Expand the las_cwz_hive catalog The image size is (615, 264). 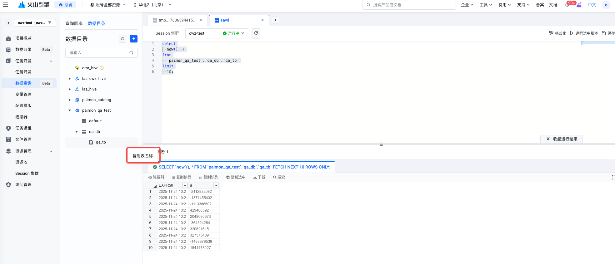[70, 79]
